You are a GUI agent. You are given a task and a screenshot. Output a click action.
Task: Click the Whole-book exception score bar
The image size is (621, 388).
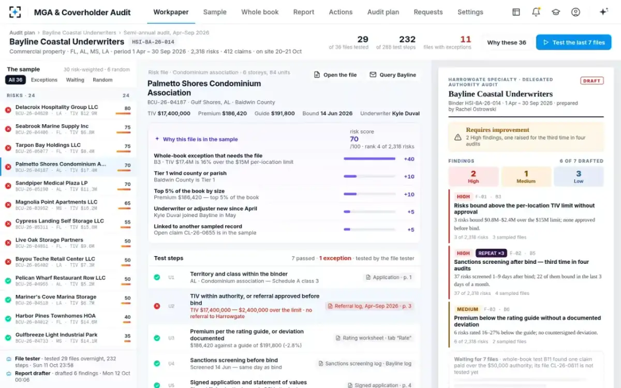pyautogui.click(x=369, y=159)
